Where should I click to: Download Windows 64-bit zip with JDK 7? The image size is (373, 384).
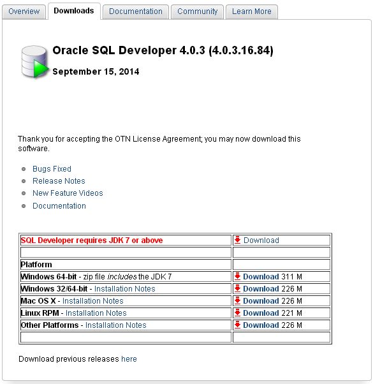pyautogui.click(x=261, y=276)
